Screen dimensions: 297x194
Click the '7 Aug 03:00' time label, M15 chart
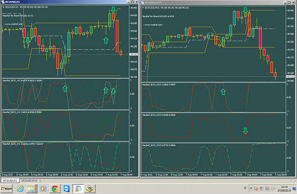236,175
